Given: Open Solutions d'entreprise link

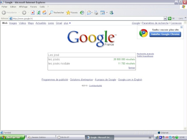Looking at the screenshot, I should tap(81, 80).
